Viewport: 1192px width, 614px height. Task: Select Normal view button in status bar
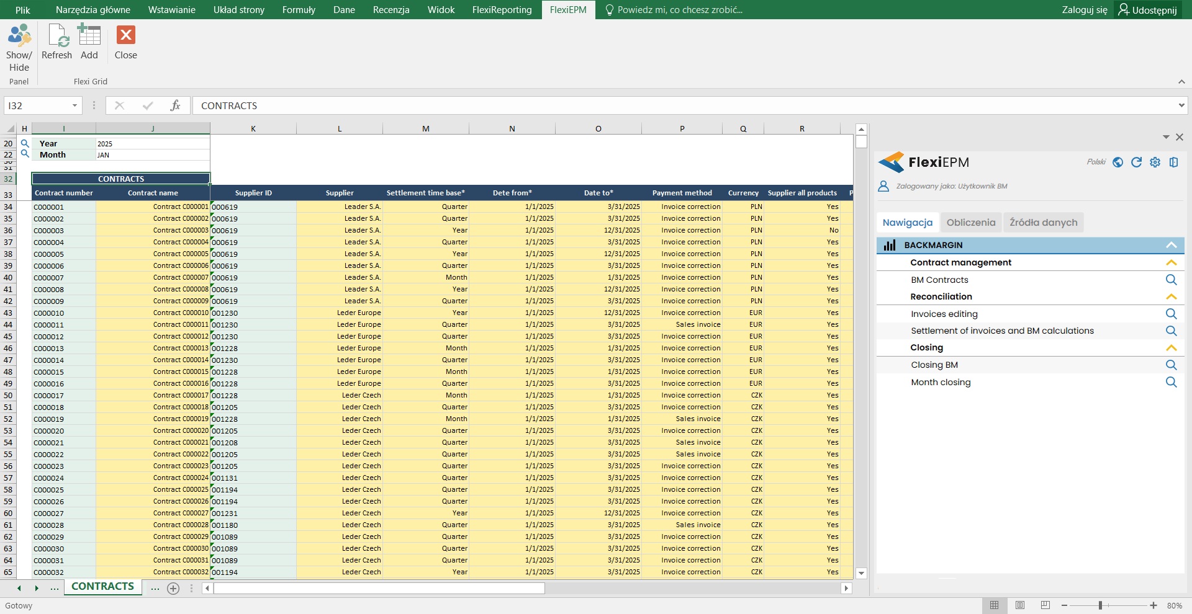(995, 605)
